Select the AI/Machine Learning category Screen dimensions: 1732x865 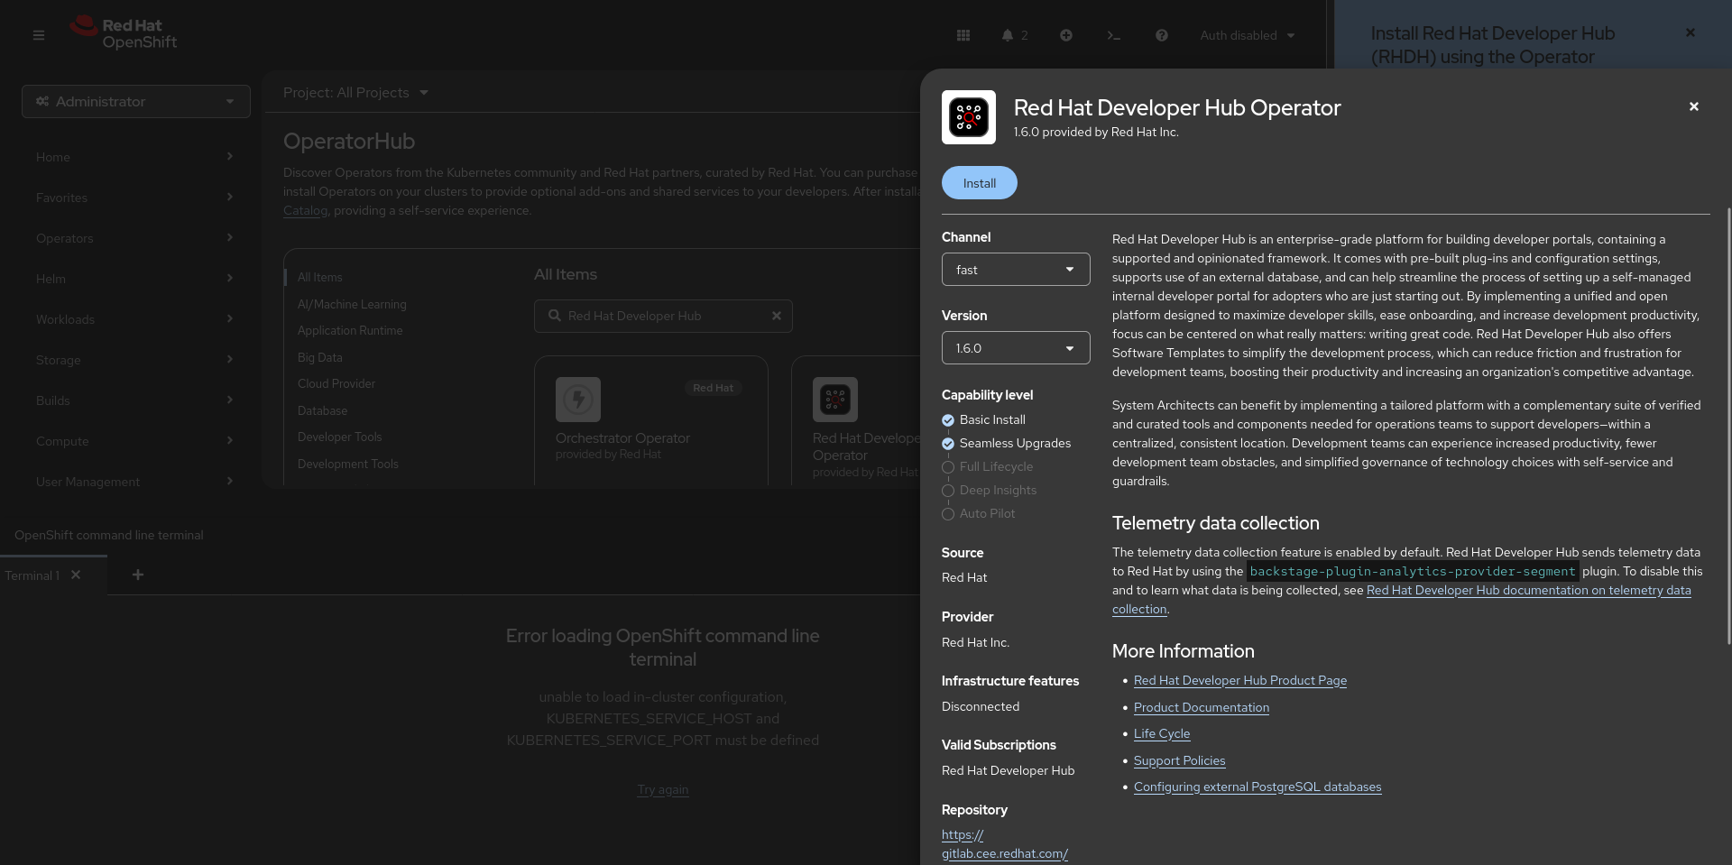[x=352, y=304]
